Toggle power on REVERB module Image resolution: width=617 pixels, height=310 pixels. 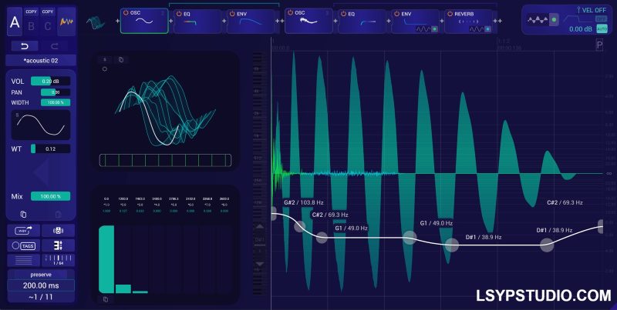[450, 14]
